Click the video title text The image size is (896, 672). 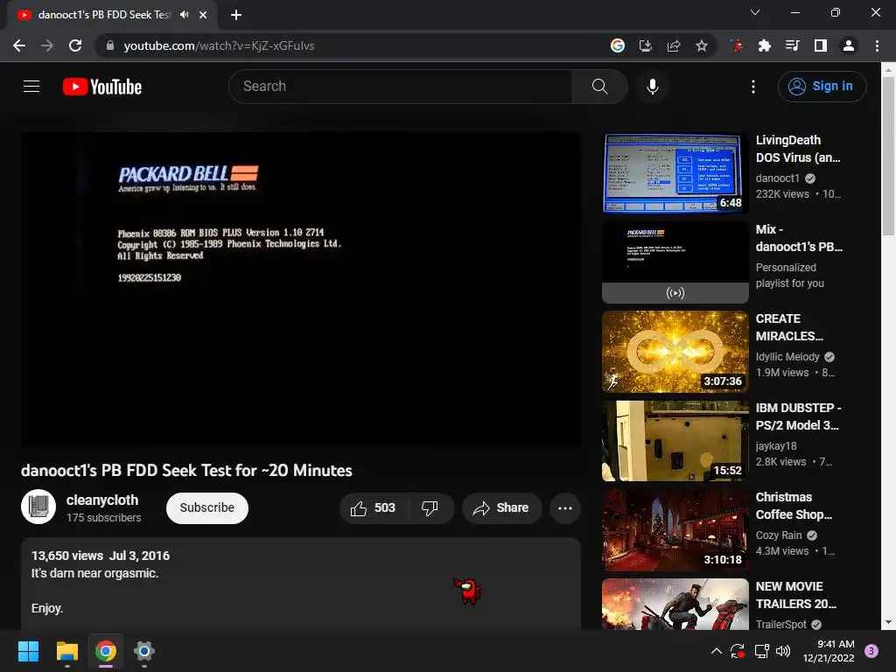186,470
